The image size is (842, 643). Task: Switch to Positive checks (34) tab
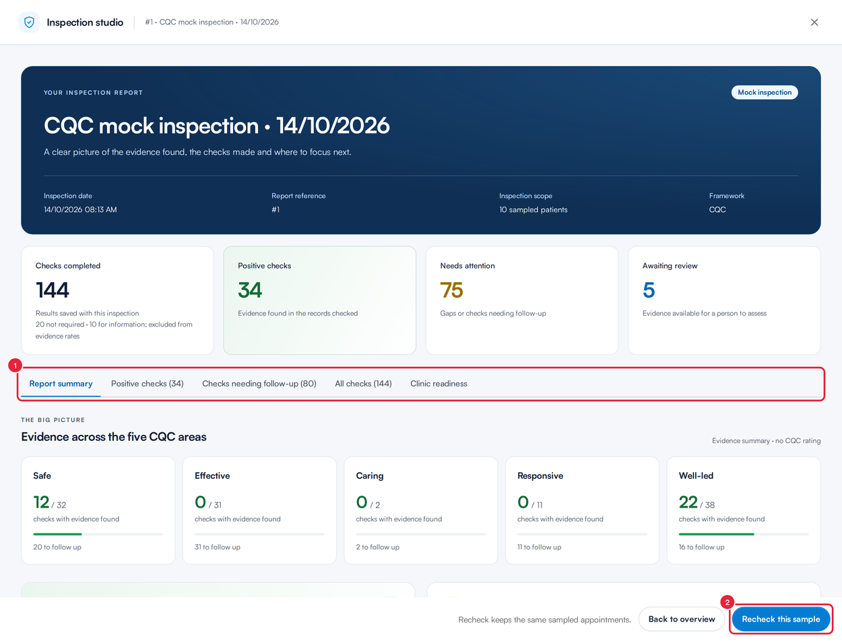pos(148,384)
